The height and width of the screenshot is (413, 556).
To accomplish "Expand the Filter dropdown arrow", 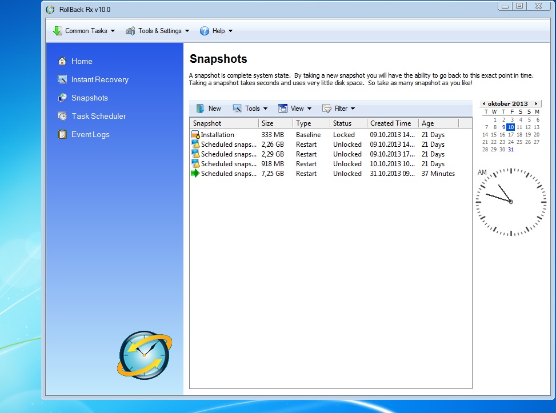I will click(x=353, y=109).
